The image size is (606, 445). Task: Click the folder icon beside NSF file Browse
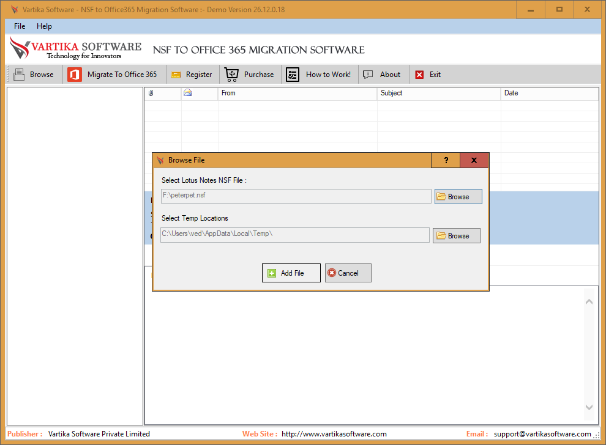tap(441, 196)
